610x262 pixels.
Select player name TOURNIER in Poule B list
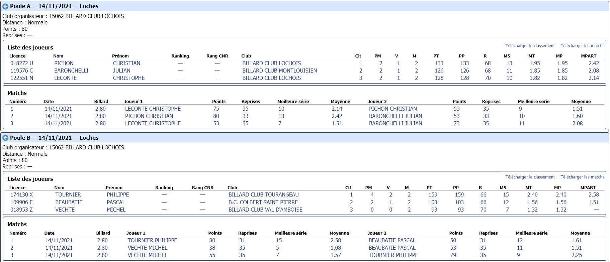point(68,195)
